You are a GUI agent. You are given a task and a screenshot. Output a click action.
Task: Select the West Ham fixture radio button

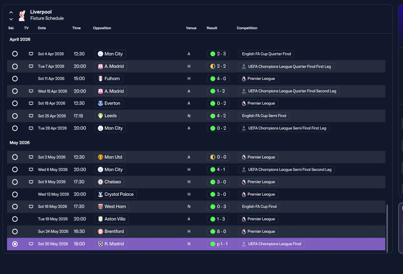pyautogui.click(x=15, y=207)
